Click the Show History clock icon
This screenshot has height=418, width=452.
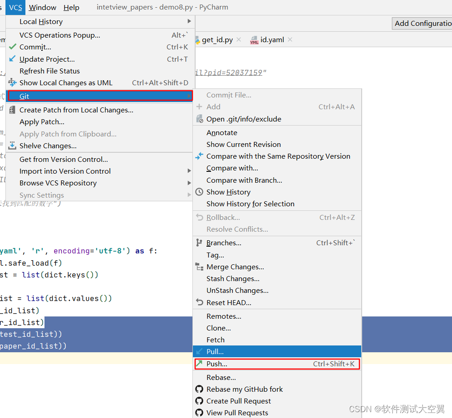tap(199, 192)
